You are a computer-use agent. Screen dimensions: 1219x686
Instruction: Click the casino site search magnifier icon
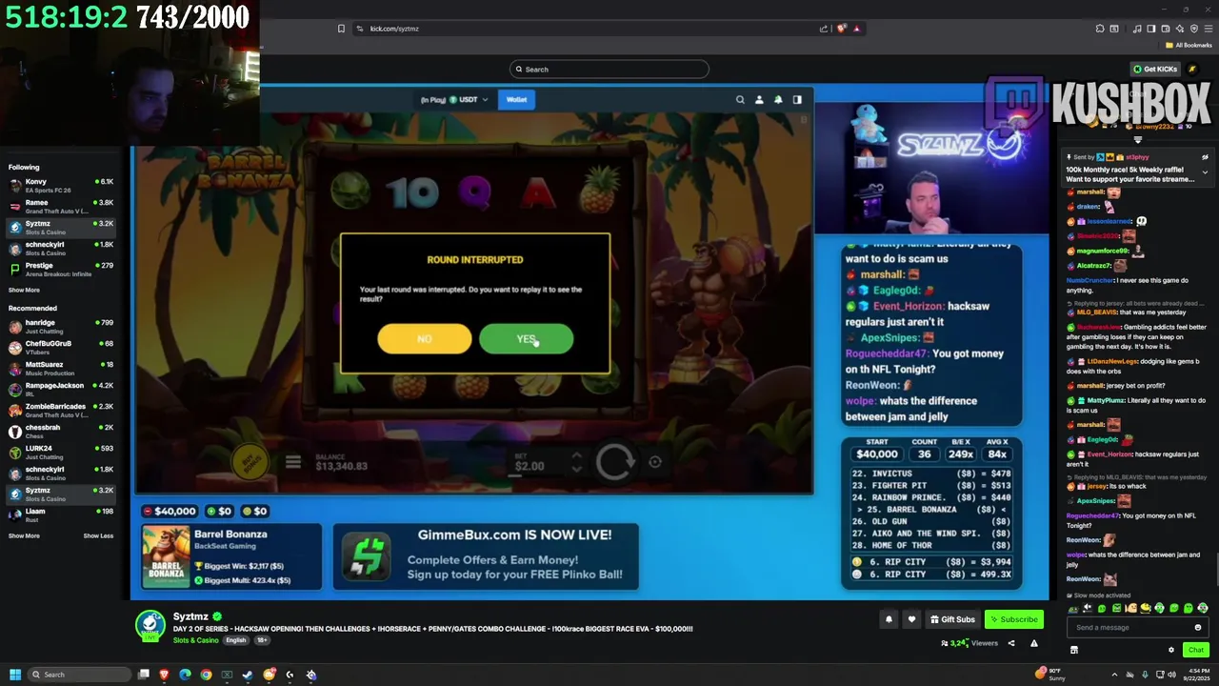click(740, 99)
